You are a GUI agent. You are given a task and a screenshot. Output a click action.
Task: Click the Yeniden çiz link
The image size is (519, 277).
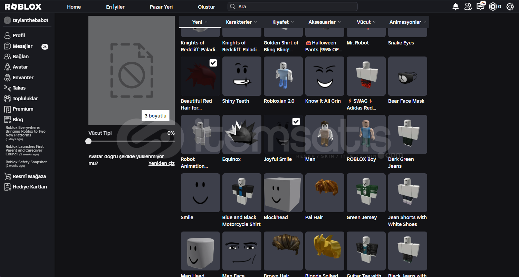[x=162, y=163]
